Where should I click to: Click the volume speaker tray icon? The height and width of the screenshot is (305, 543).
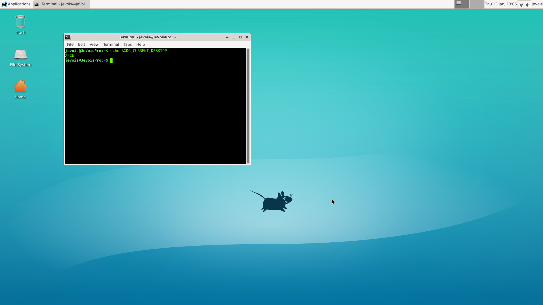pos(528,5)
